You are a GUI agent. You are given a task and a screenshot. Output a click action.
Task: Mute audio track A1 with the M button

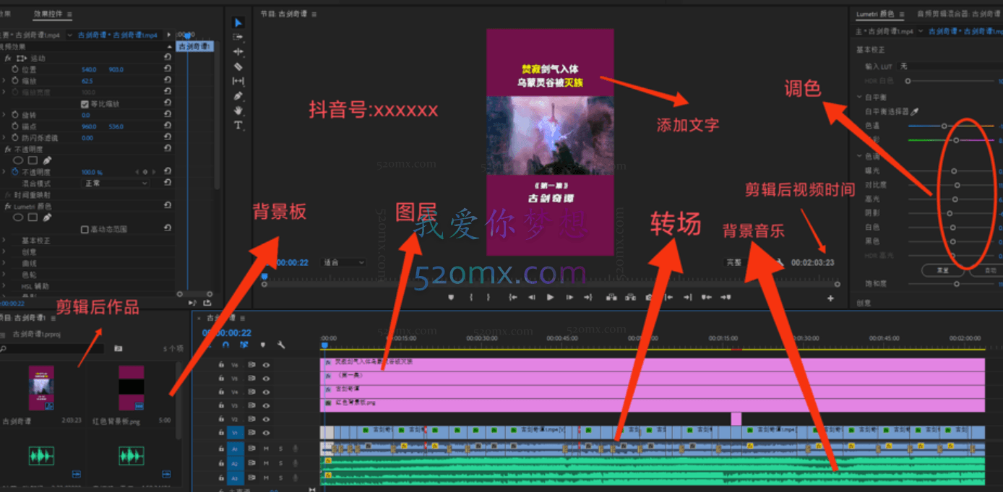coord(265,448)
